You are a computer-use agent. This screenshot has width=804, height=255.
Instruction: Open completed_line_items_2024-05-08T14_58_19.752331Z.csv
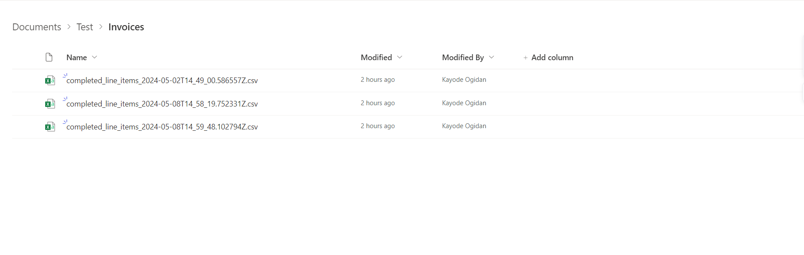point(162,104)
